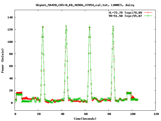161x121 pixels.
Task: Click the Power (Kelvin) axis label
Action: 3,61
